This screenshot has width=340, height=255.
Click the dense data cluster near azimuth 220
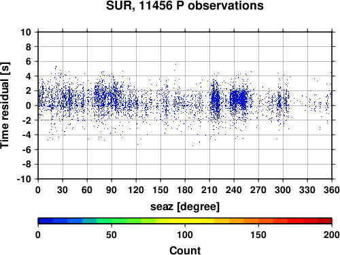pyautogui.click(x=216, y=100)
